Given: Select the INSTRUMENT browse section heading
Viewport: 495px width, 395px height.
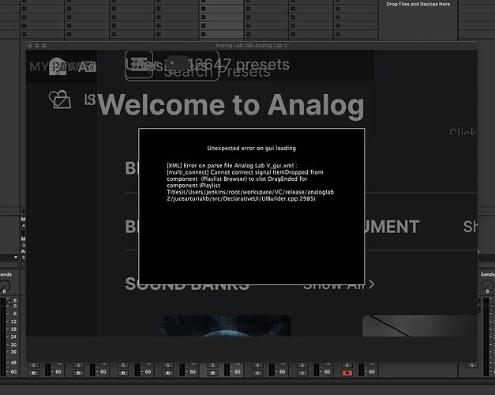Looking at the screenshot, I should 392,227.
